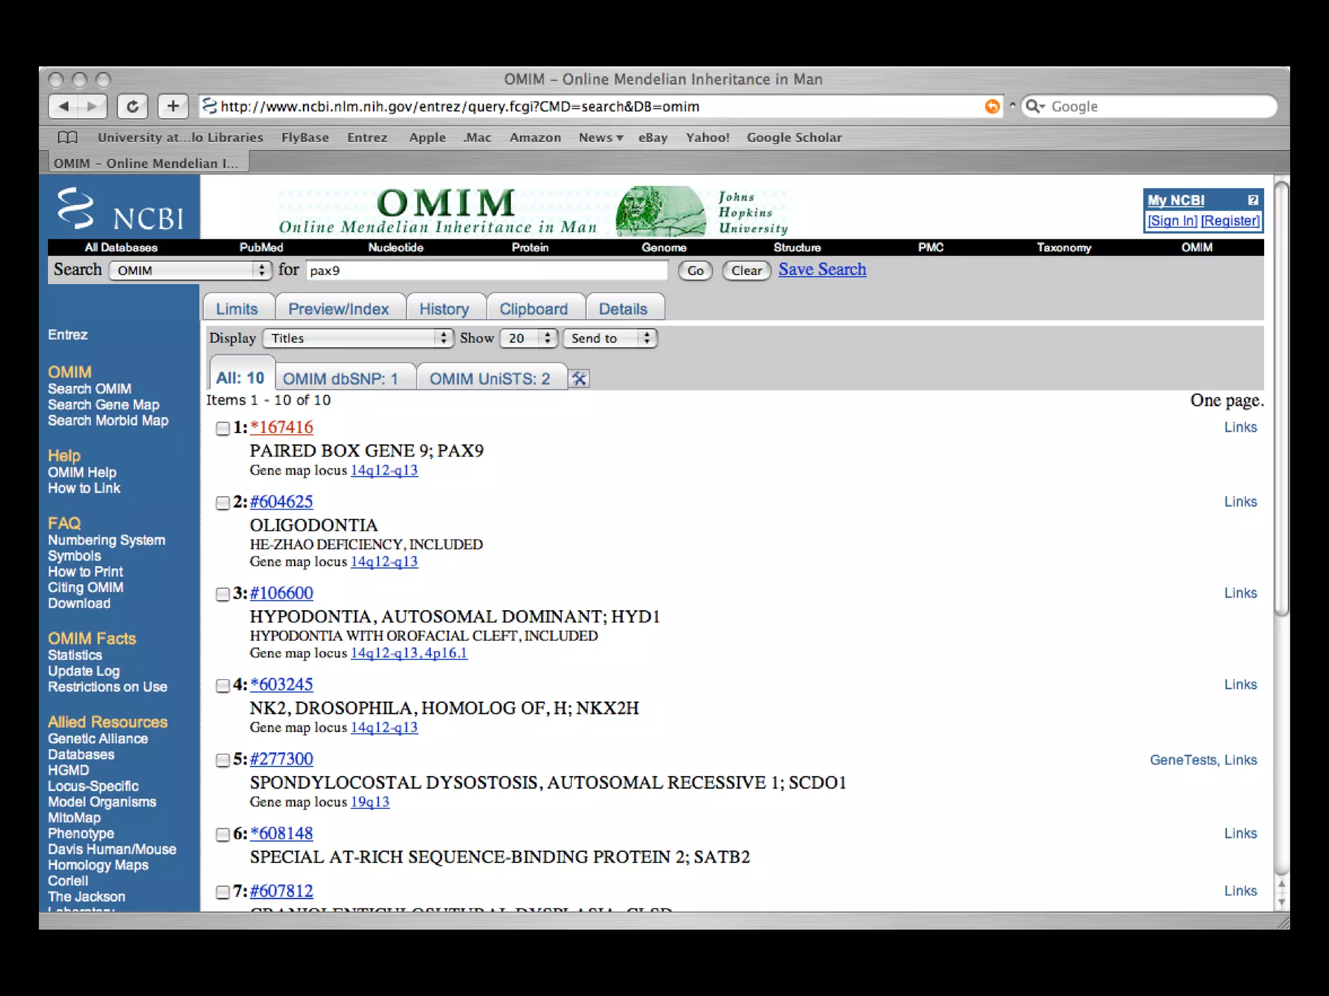The height and width of the screenshot is (996, 1329).
Task: Click the pax9 search text field
Action: pyautogui.click(x=487, y=270)
